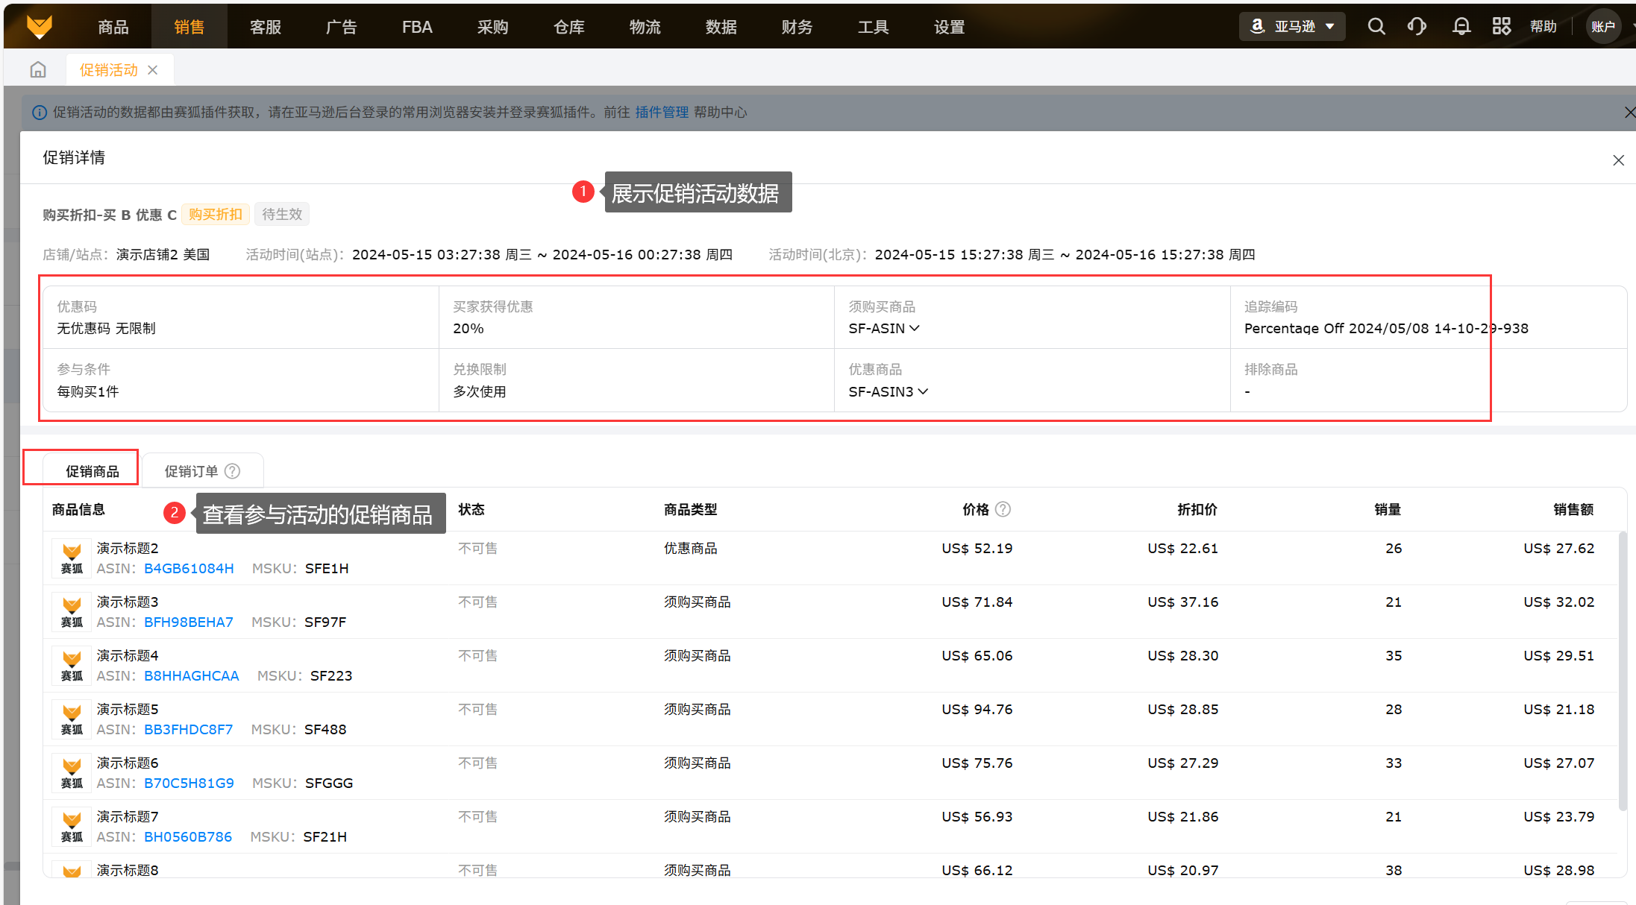Open the customer support headset icon
This screenshot has height=905, width=1636.
[x=1417, y=27]
